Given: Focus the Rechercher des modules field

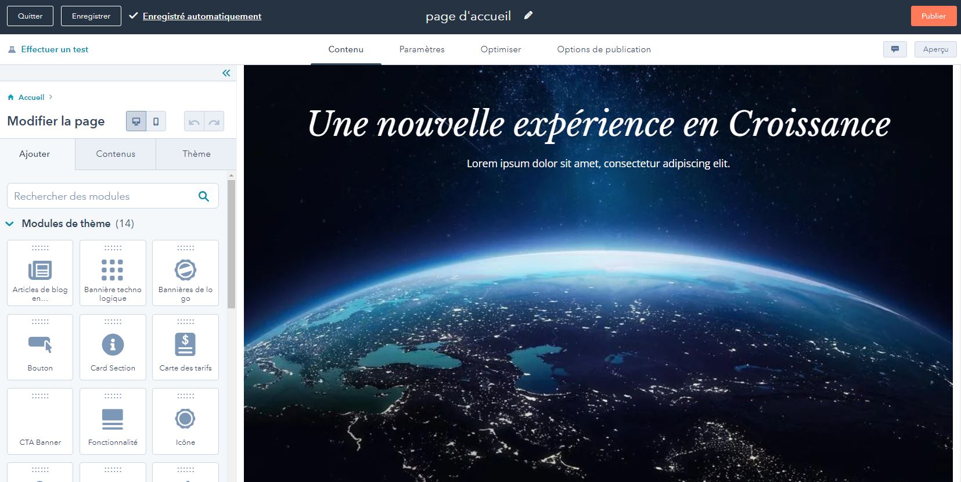Looking at the screenshot, I should coord(113,196).
